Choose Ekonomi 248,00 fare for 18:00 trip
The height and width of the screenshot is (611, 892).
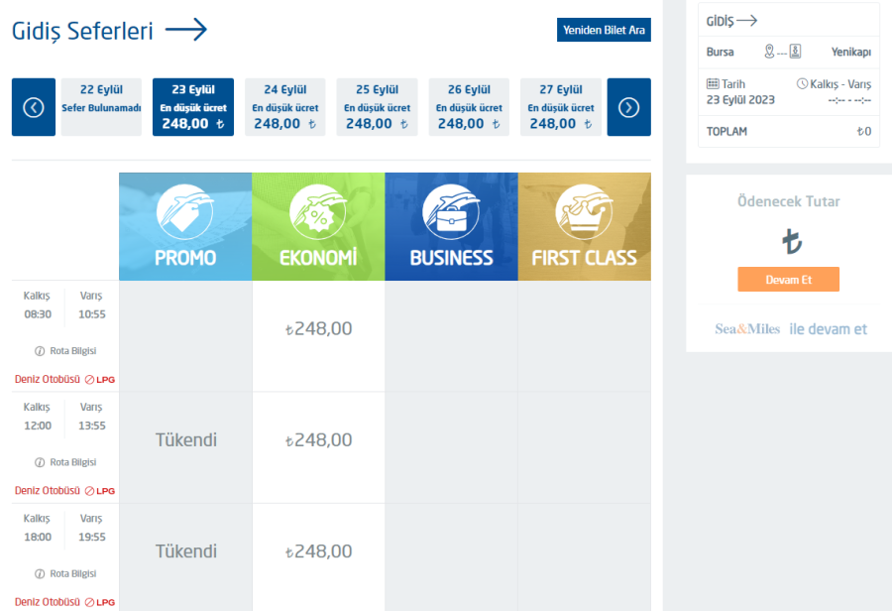click(x=318, y=551)
